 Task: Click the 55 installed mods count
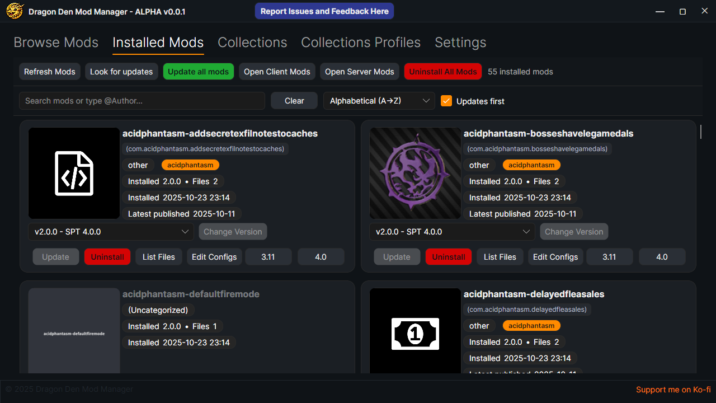[520, 72]
